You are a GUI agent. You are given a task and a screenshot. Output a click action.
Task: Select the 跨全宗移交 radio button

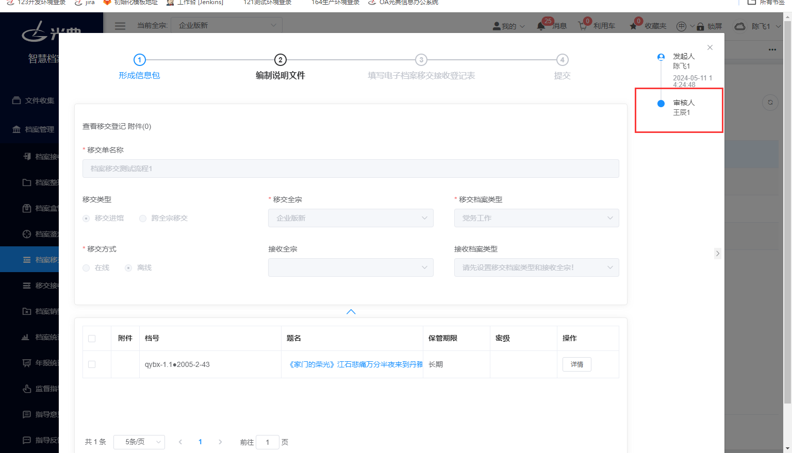click(x=143, y=219)
